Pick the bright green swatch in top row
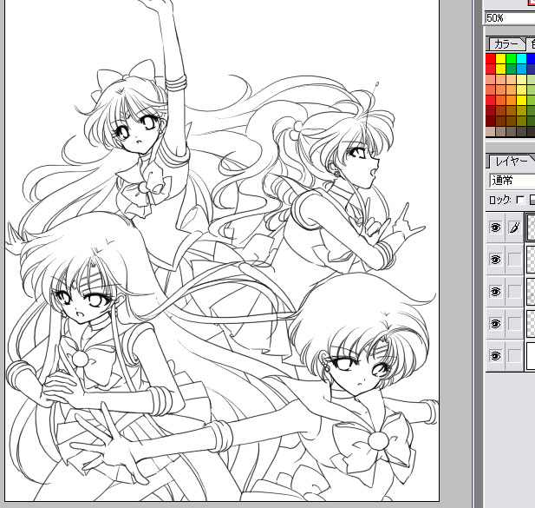 (511, 58)
